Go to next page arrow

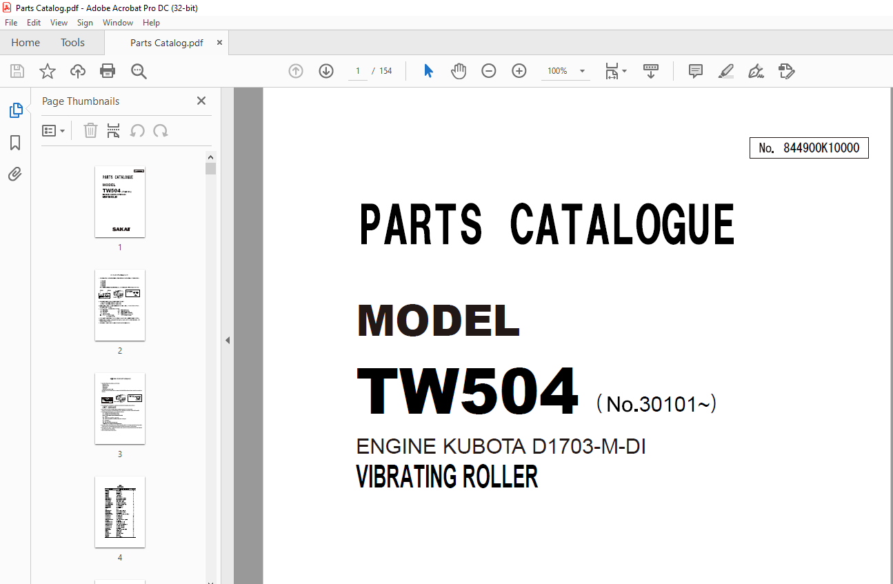[326, 71]
